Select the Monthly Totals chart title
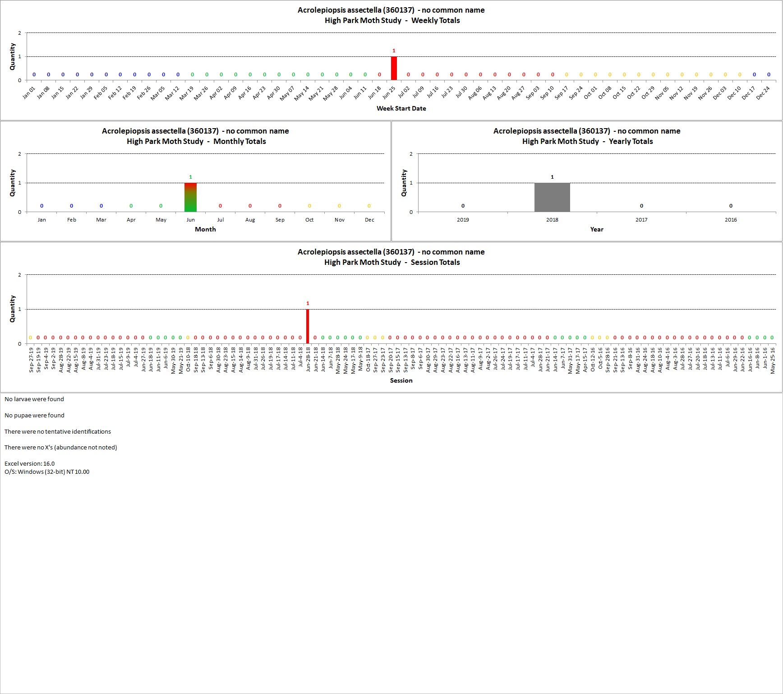Image resolution: width=783 pixels, height=694 pixels. coord(195,136)
